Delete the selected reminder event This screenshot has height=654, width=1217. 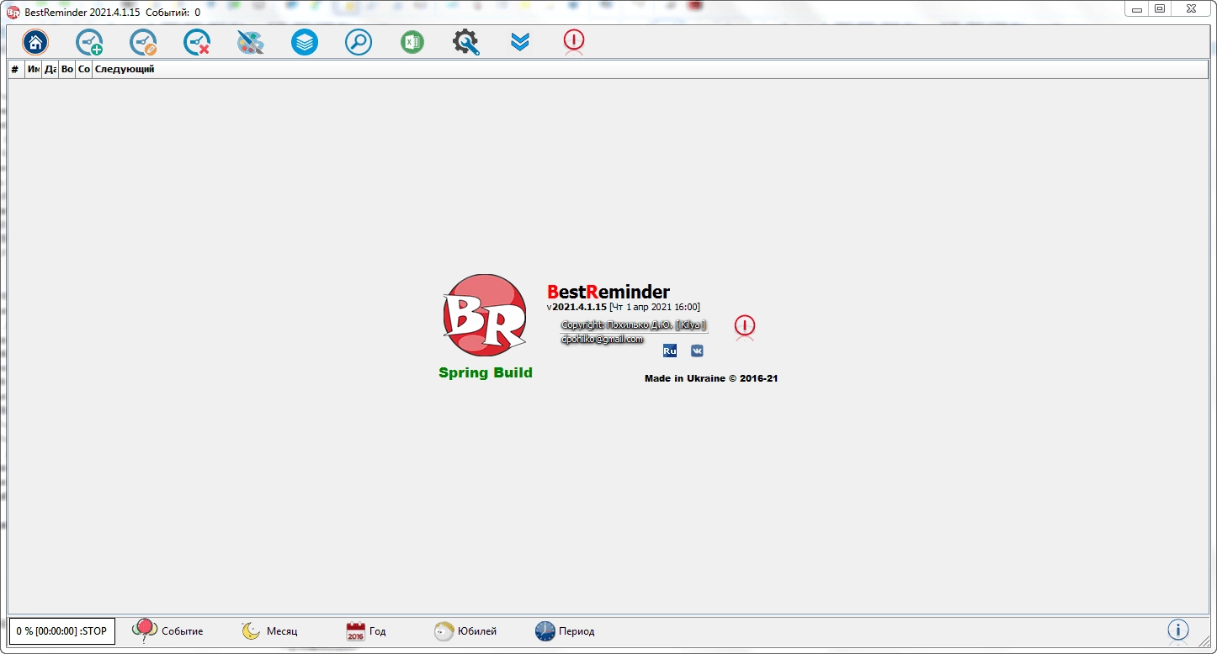[x=197, y=42]
